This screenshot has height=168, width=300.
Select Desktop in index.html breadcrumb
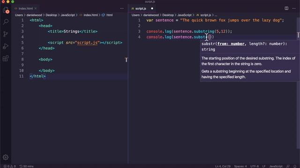tap(51, 15)
